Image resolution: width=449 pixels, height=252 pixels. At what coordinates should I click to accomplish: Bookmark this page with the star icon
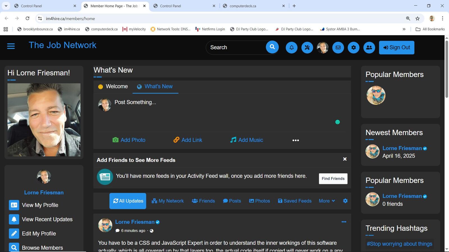418,18
